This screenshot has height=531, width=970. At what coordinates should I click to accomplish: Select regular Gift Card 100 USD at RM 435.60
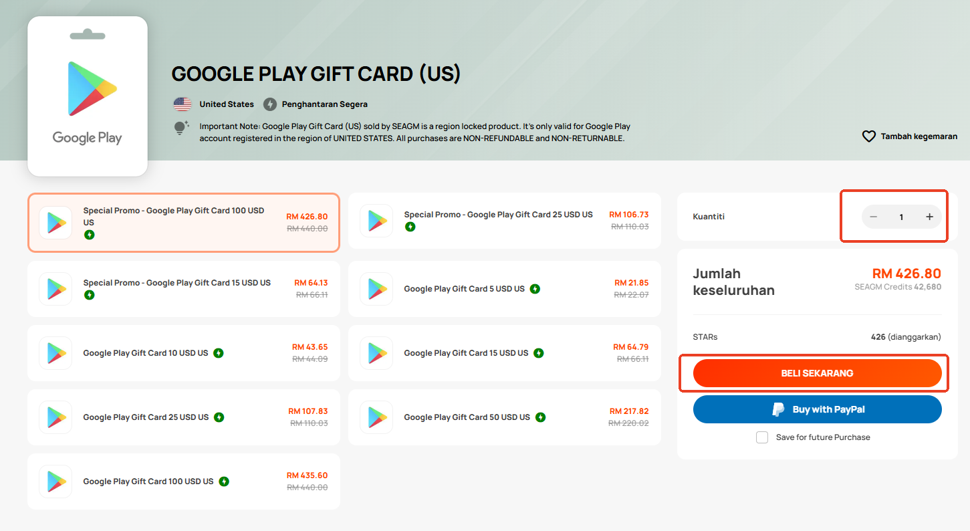(x=184, y=482)
